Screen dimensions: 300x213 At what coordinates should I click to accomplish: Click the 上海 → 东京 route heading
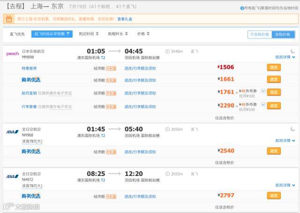(x=47, y=6)
